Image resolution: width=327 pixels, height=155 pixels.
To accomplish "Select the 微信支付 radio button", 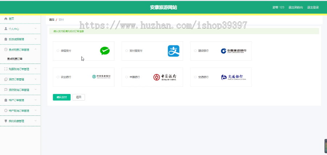I will [58, 50].
